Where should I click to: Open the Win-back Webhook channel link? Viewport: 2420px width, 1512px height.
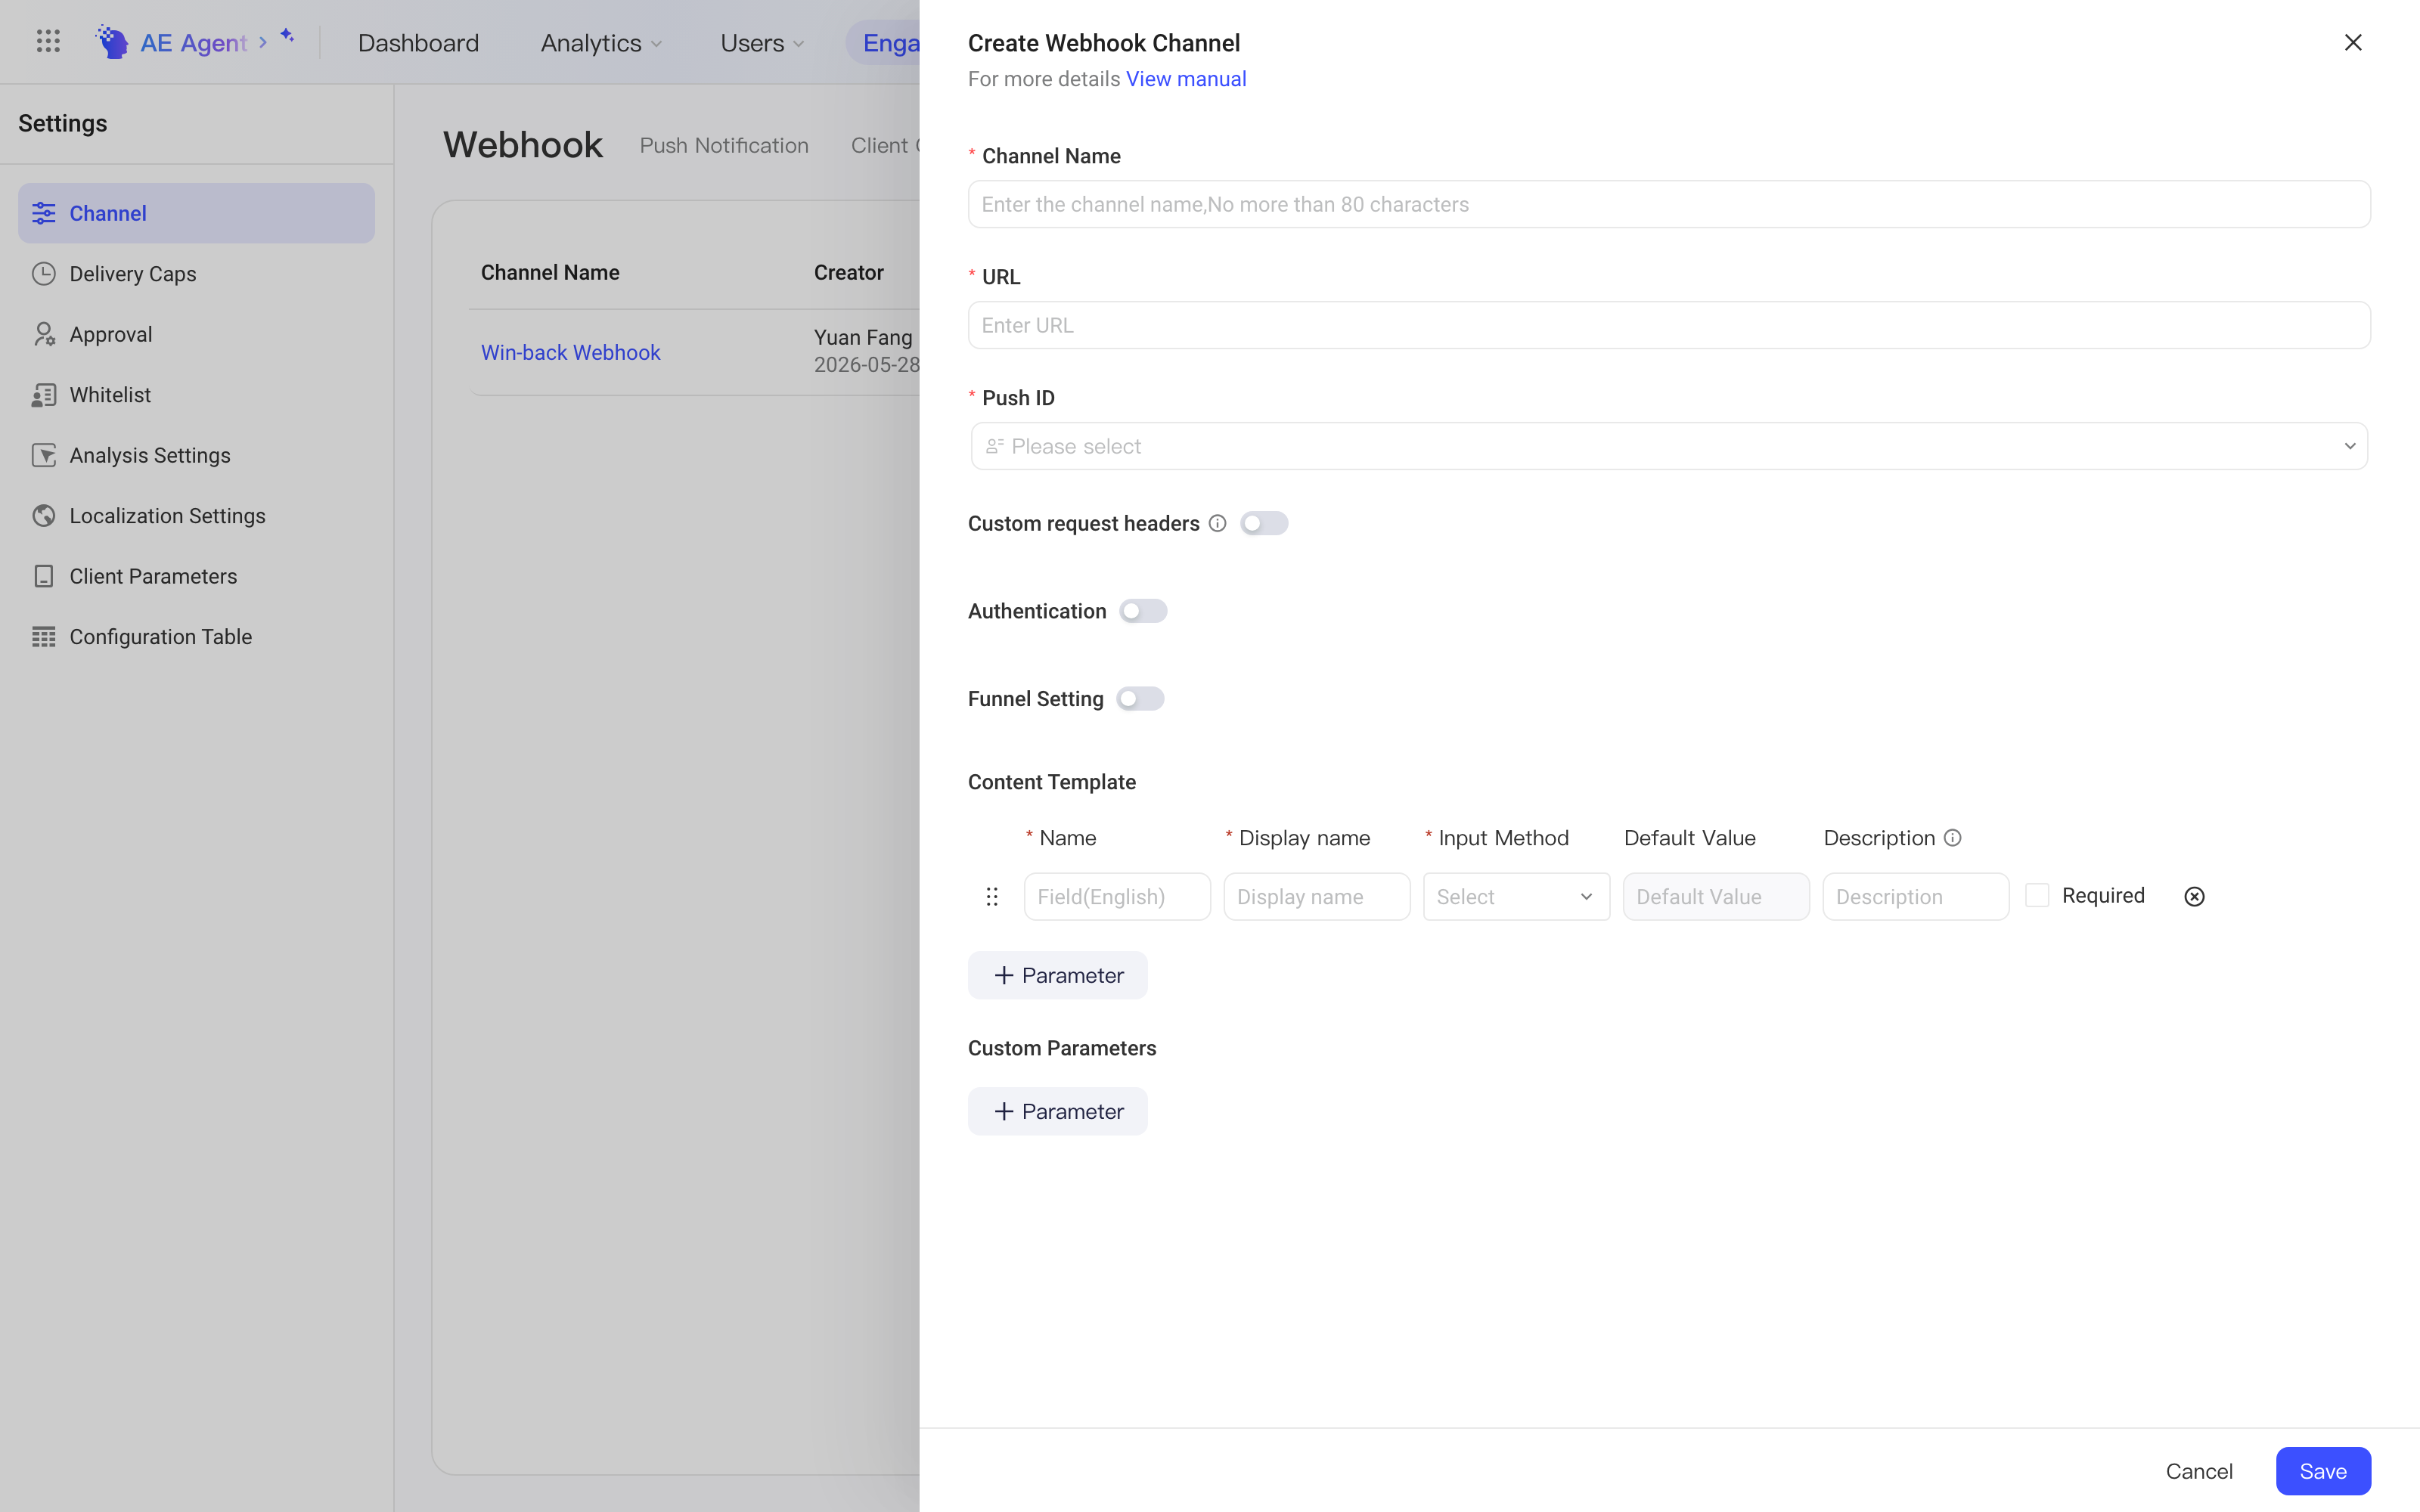coord(570,352)
